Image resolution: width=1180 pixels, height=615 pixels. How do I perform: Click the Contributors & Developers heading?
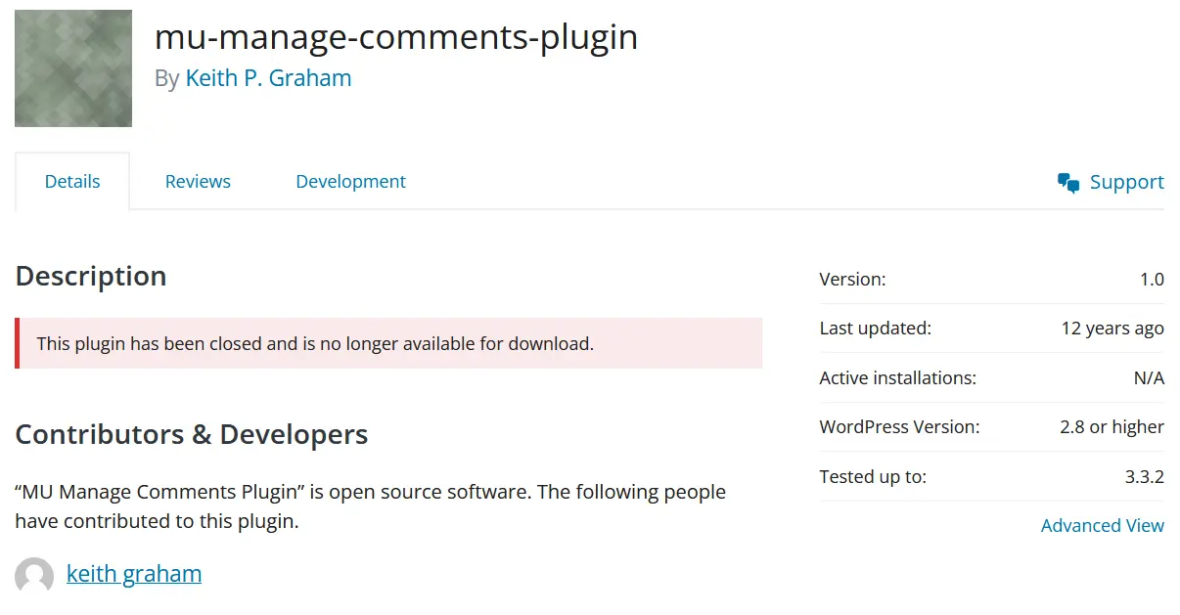click(192, 434)
